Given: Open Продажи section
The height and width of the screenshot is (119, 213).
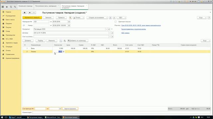Looking at the screenshot, I should click(9, 23).
